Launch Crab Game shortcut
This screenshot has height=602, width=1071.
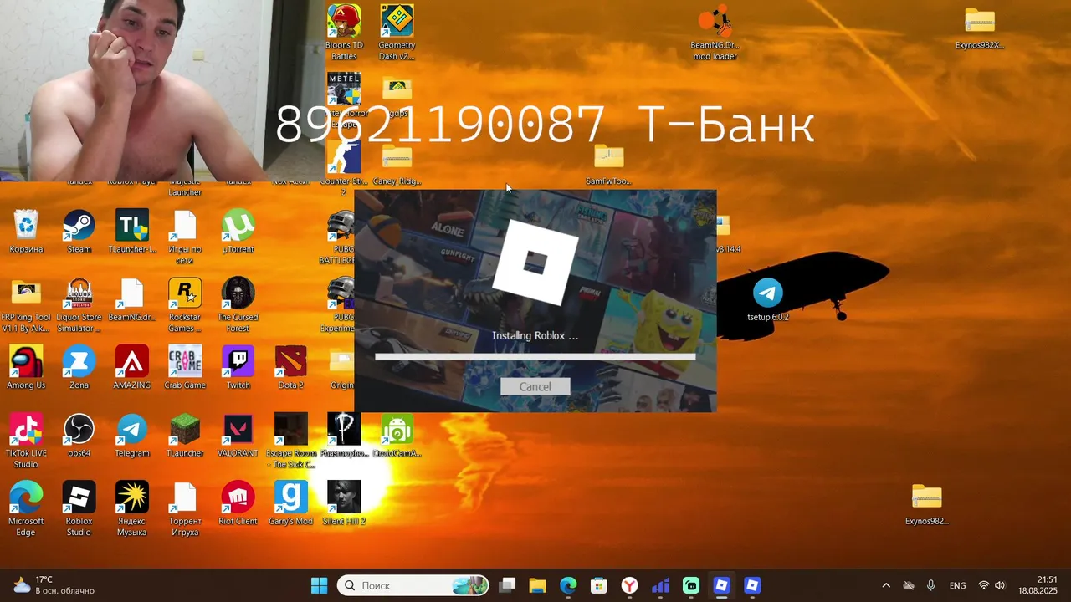tap(185, 368)
